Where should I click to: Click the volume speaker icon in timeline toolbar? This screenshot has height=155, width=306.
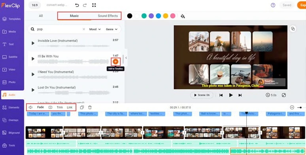[x=30, y=107]
